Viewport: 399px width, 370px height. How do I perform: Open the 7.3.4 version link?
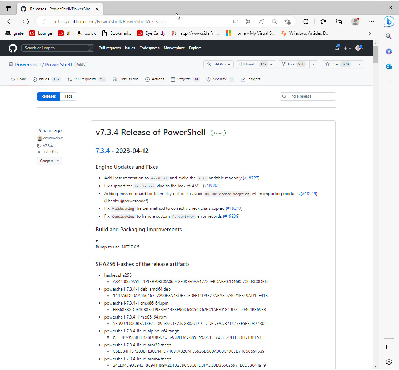103,151
